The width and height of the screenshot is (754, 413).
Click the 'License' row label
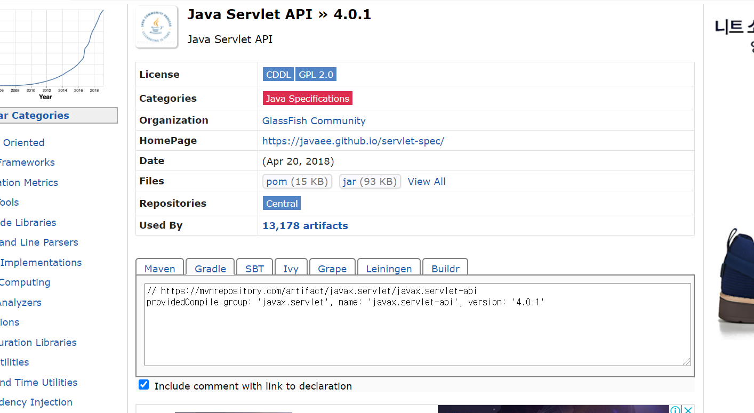coord(159,75)
